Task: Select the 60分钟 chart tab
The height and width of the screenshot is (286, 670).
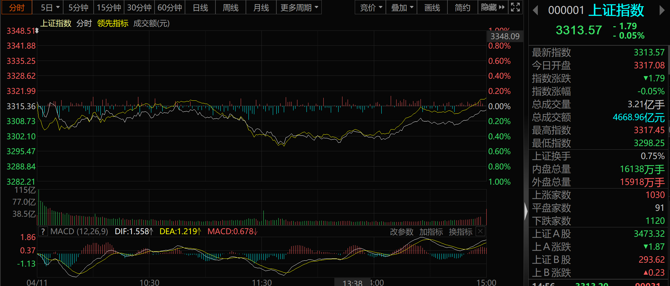Action: [170, 7]
